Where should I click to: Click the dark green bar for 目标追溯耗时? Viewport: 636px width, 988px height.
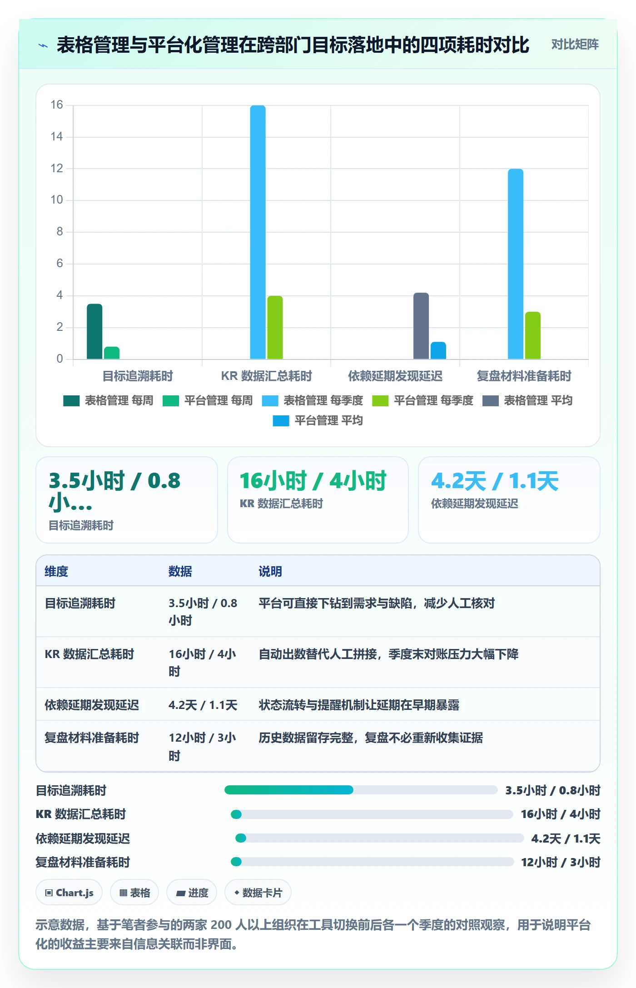94,331
